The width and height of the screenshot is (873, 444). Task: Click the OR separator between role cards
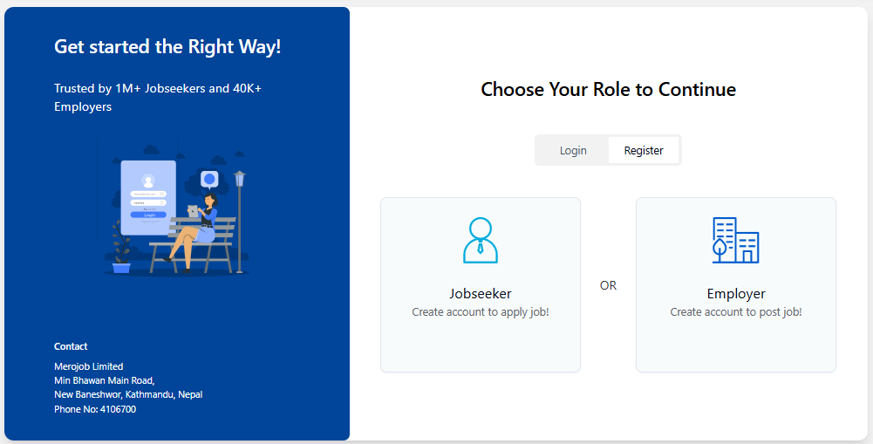(608, 285)
